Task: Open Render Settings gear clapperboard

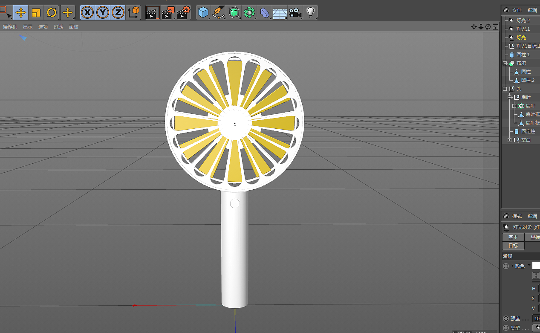Action: [184, 12]
